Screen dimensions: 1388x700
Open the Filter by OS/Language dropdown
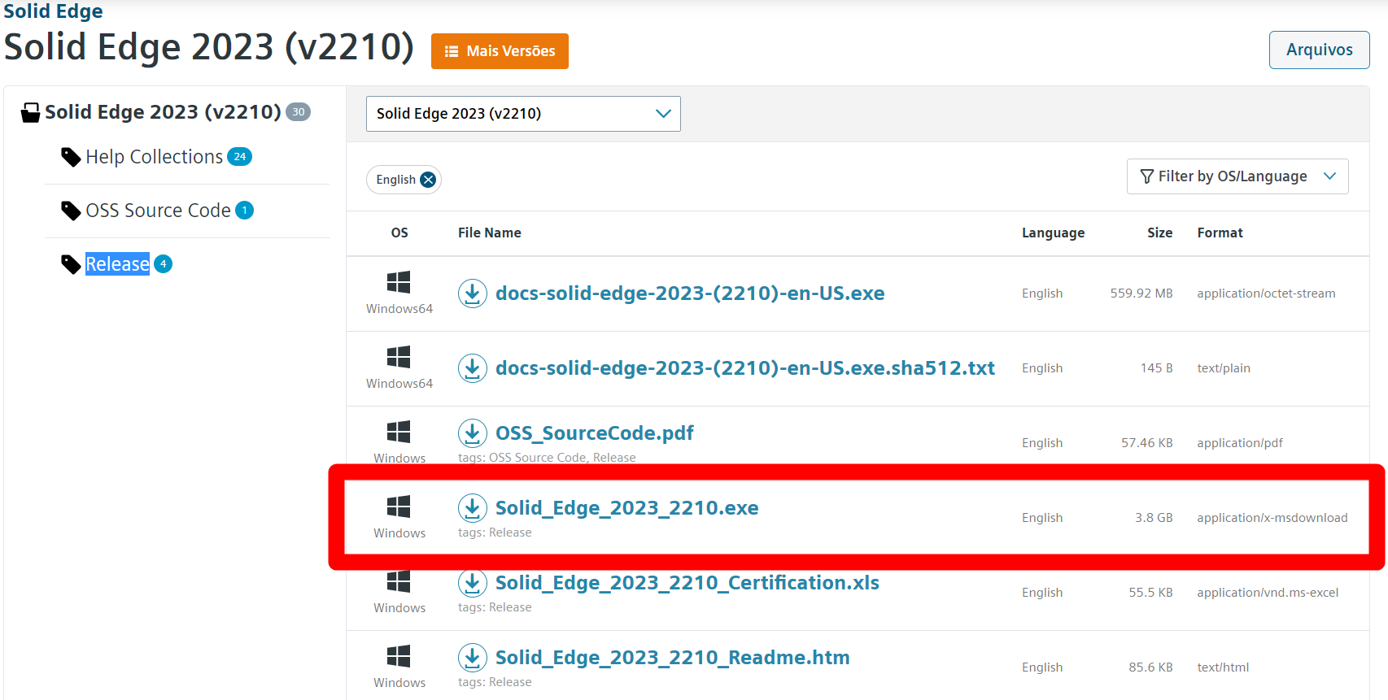pos(1237,176)
